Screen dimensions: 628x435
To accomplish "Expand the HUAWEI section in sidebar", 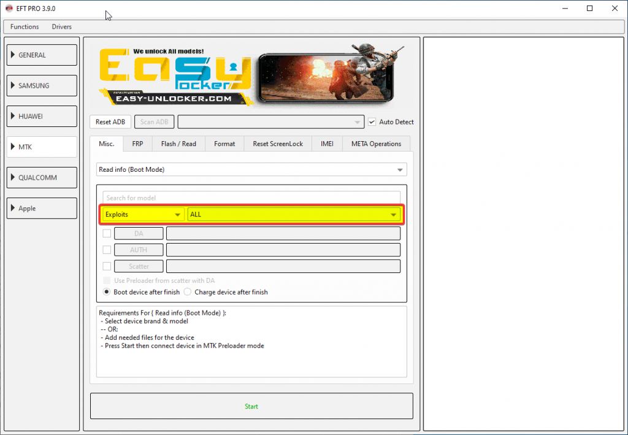I will click(x=42, y=116).
